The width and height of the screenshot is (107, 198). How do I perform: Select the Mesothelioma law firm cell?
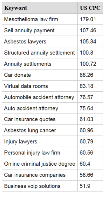click(40, 19)
